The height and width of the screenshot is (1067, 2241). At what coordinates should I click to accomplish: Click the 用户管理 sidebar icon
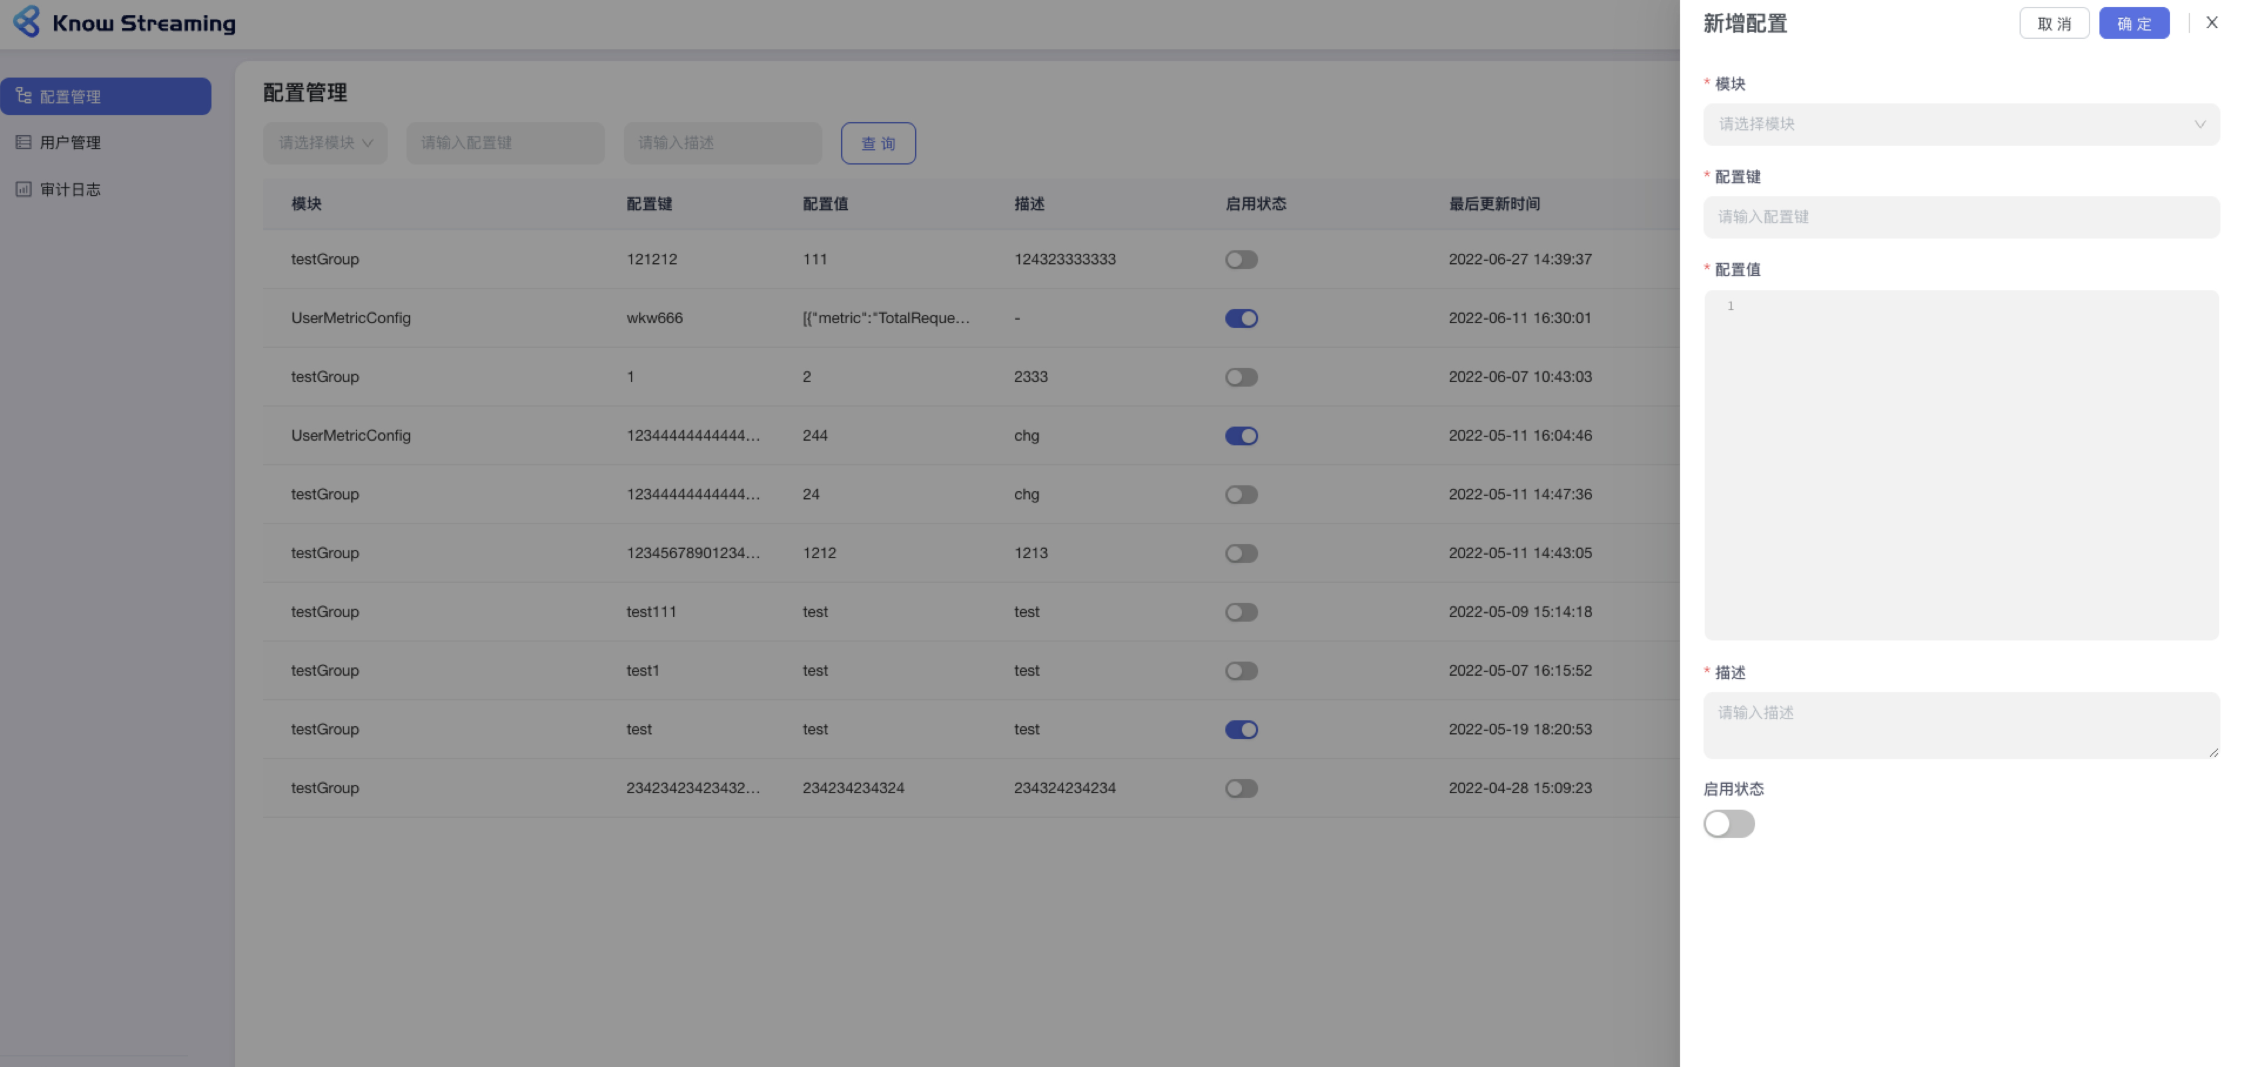pos(23,143)
